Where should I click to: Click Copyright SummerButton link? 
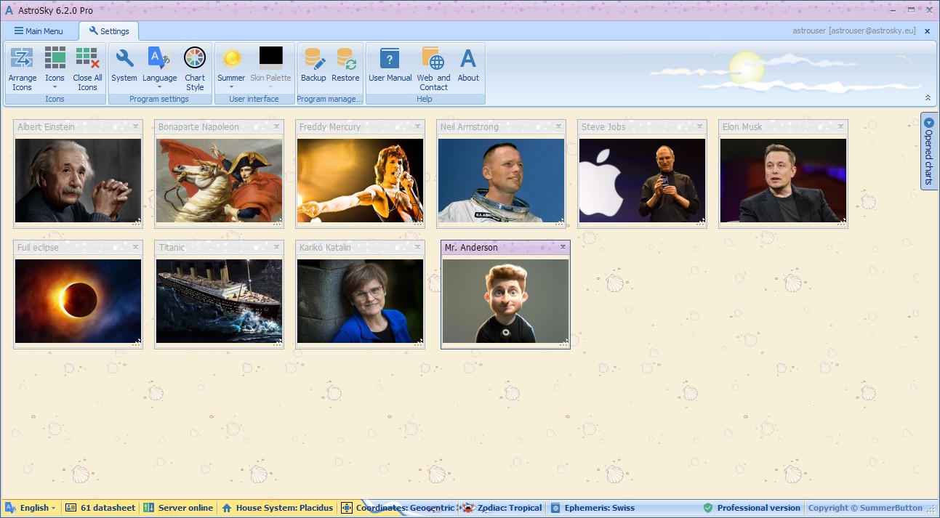(x=865, y=508)
